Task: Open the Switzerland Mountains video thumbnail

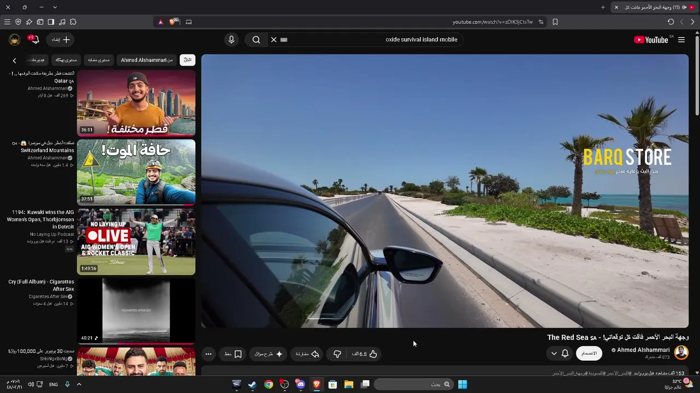Action: pyautogui.click(x=136, y=172)
